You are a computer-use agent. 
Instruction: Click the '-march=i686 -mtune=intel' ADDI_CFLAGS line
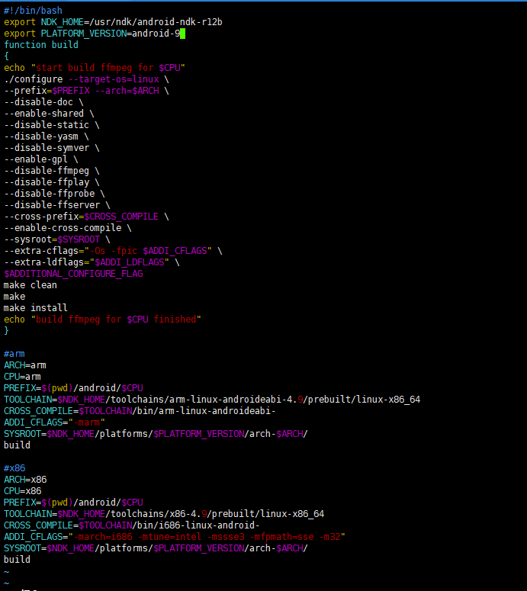[175, 537]
